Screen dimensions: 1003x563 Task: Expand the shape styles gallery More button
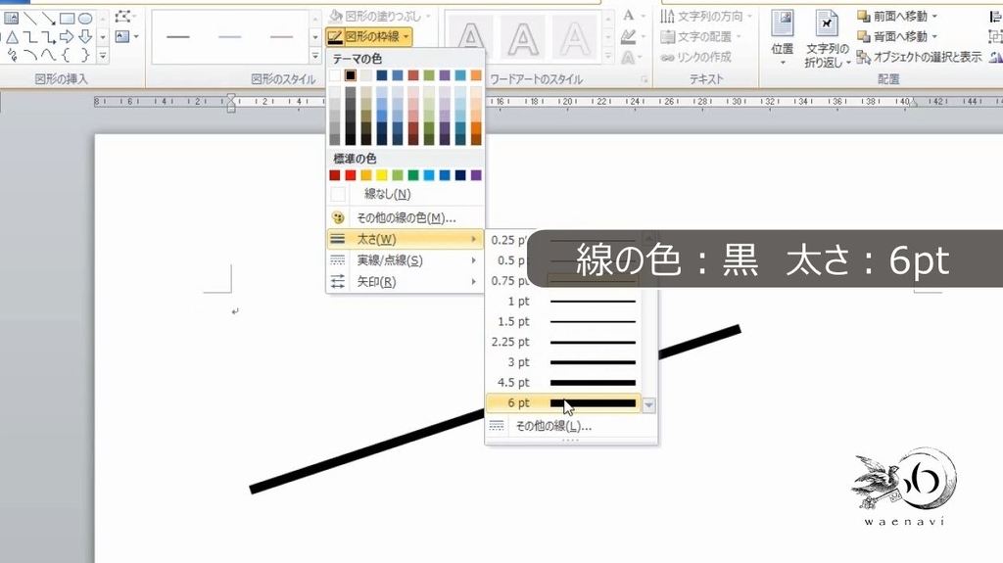[x=314, y=57]
